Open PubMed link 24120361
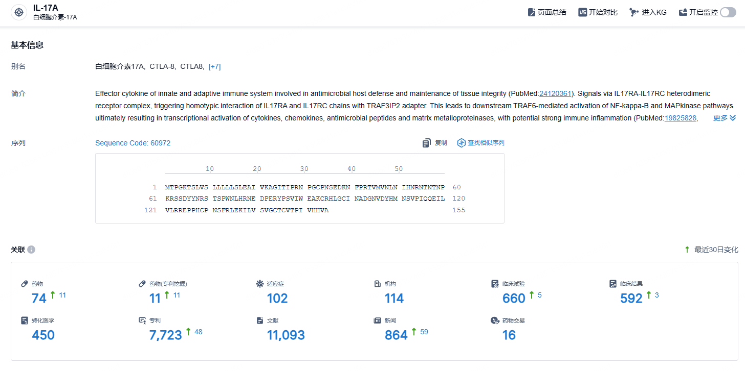Viewport: 745px width, 371px height. pos(555,93)
